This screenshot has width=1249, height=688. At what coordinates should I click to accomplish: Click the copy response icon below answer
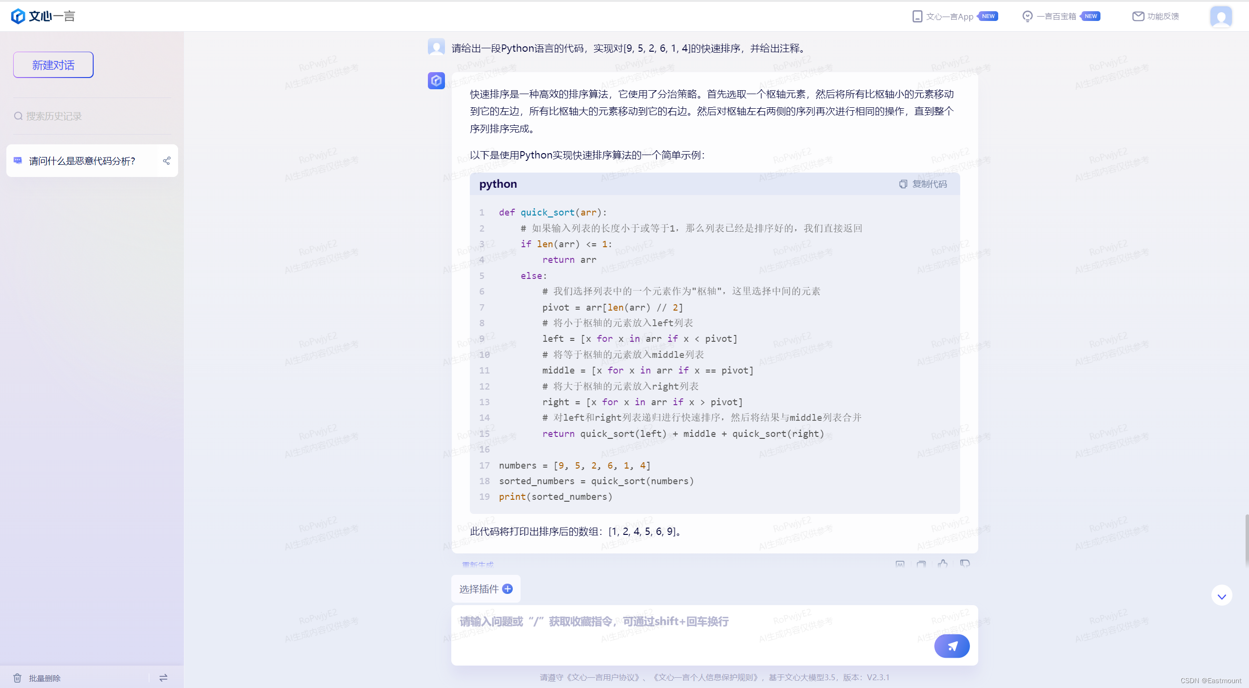pyautogui.click(x=921, y=564)
